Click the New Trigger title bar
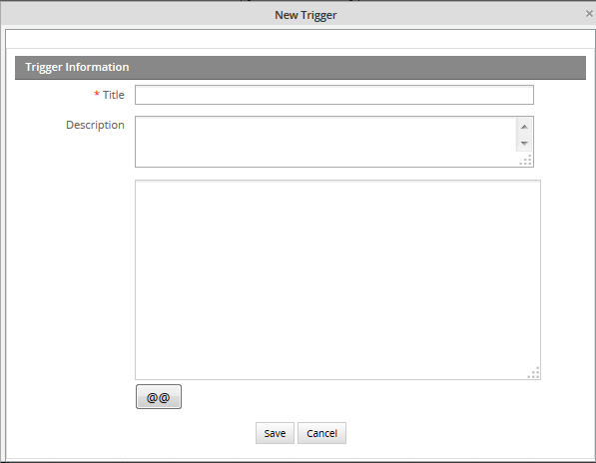 (x=298, y=15)
